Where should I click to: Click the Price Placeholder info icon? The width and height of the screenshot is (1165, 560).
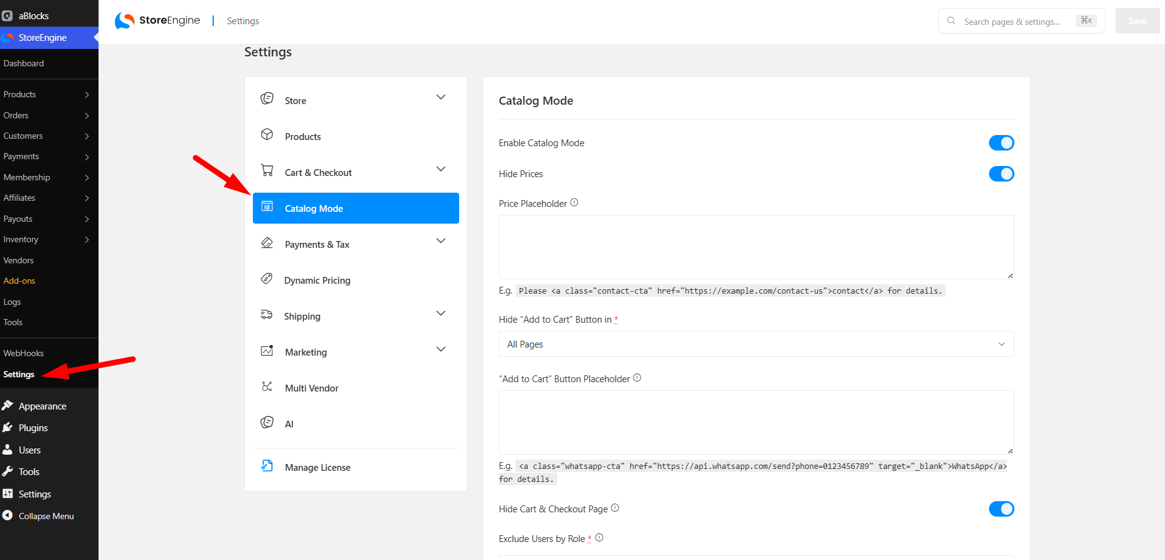click(x=574, y=203)
